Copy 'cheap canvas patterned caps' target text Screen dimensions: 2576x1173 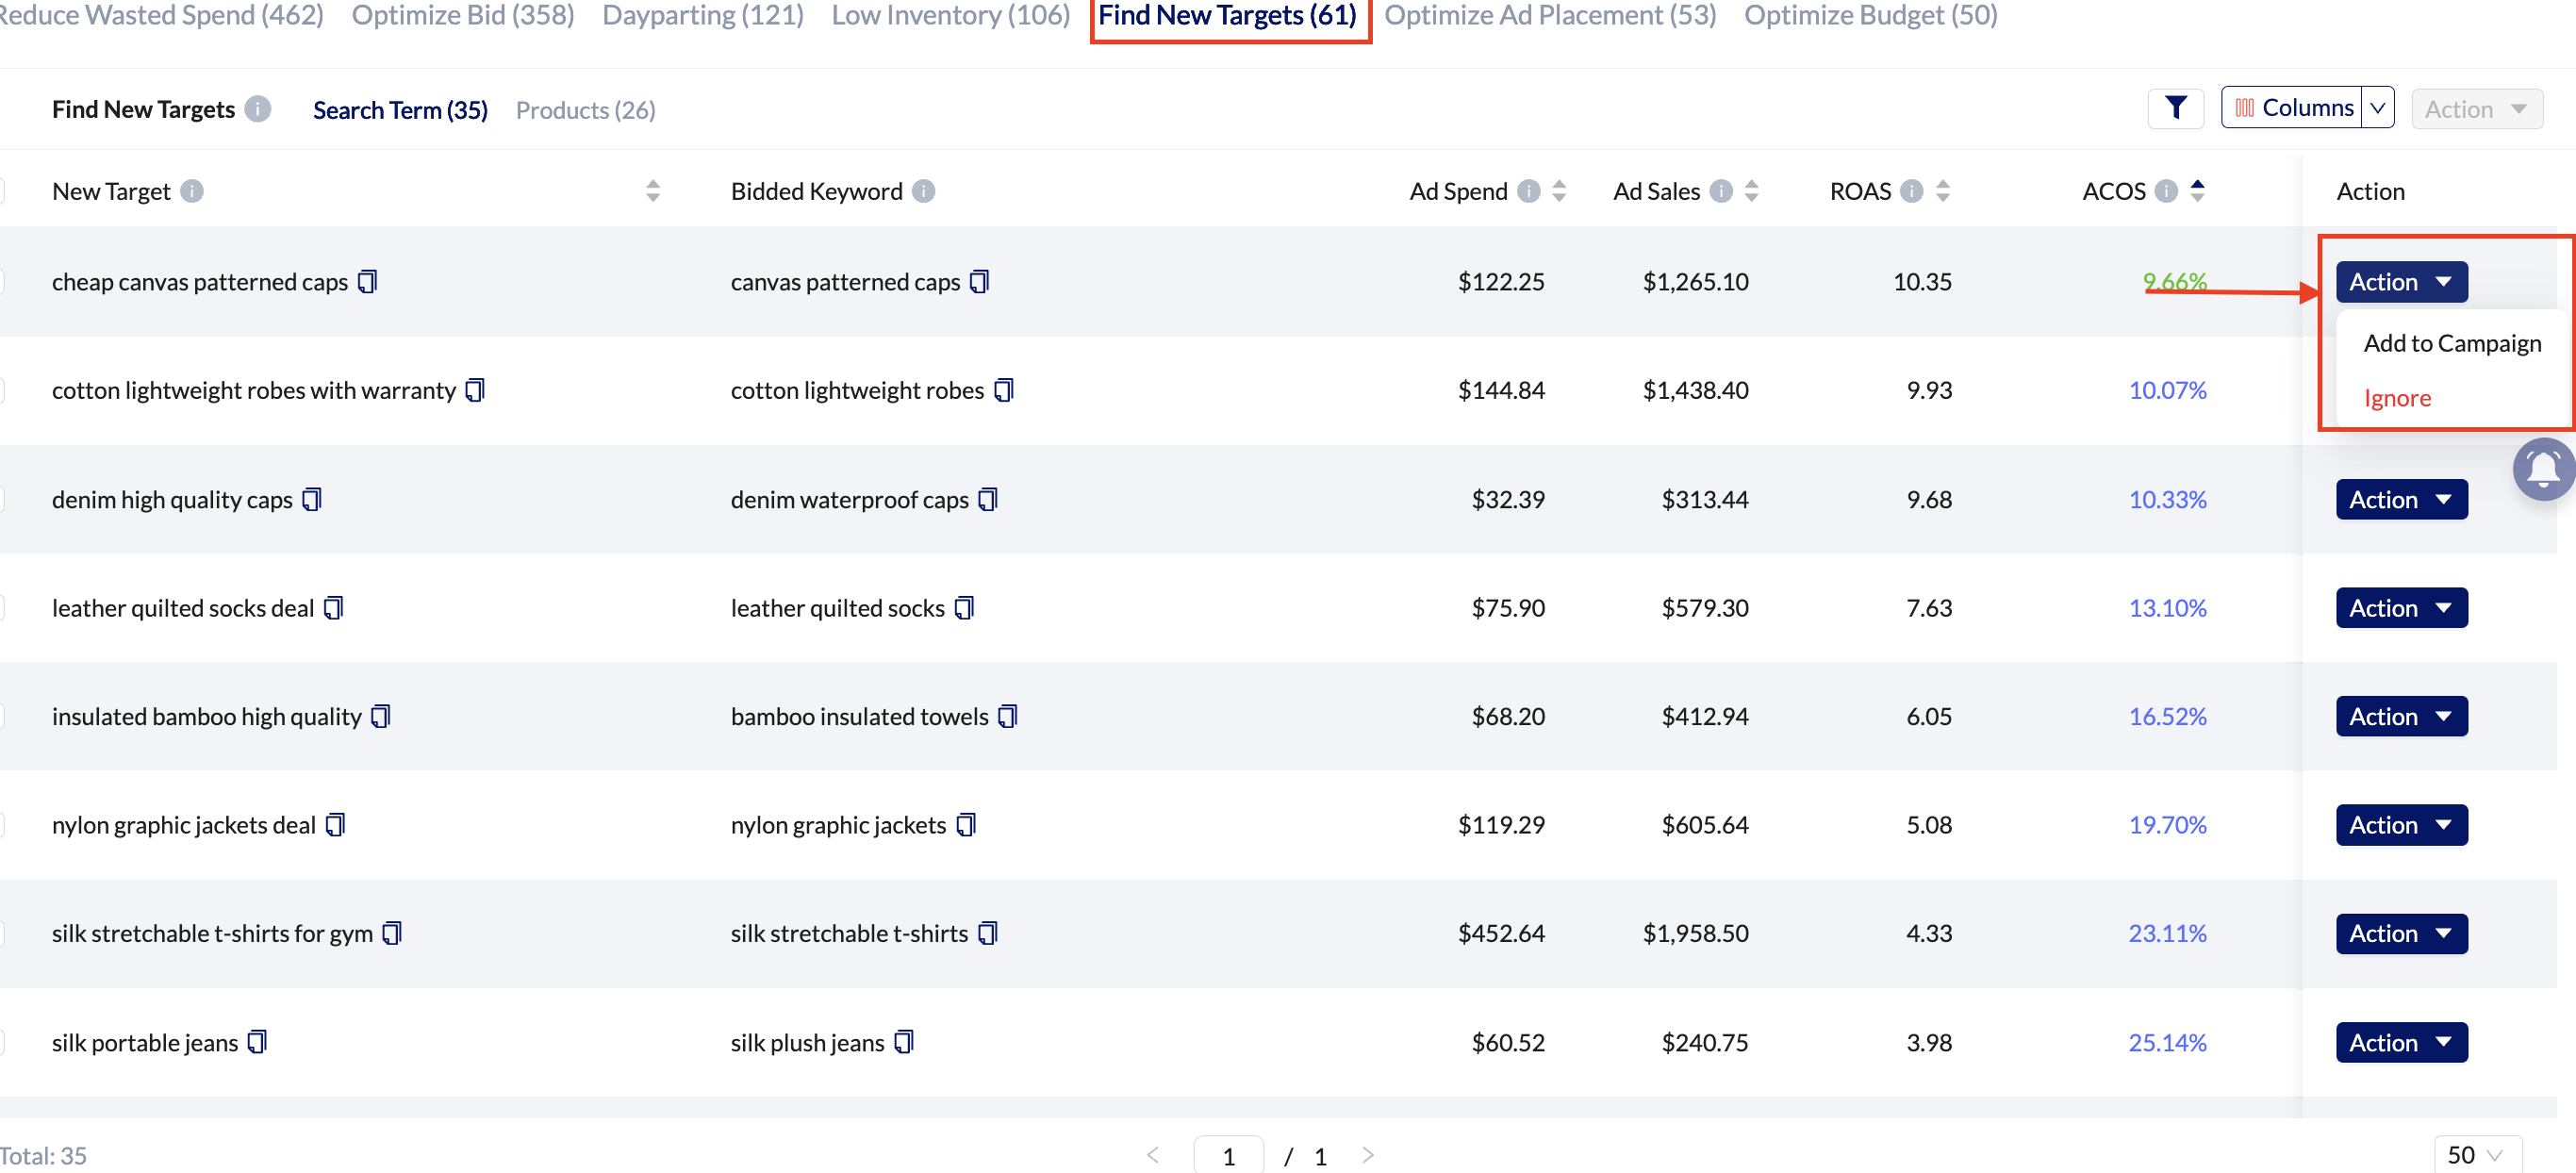[x=368, y=282]
